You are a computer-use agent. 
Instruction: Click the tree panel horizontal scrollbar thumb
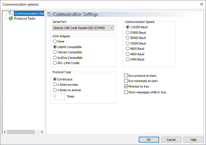pos(21,132)
